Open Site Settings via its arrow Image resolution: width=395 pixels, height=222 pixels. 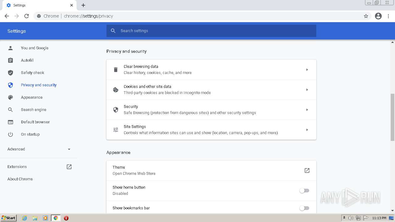tap(307, 130)
